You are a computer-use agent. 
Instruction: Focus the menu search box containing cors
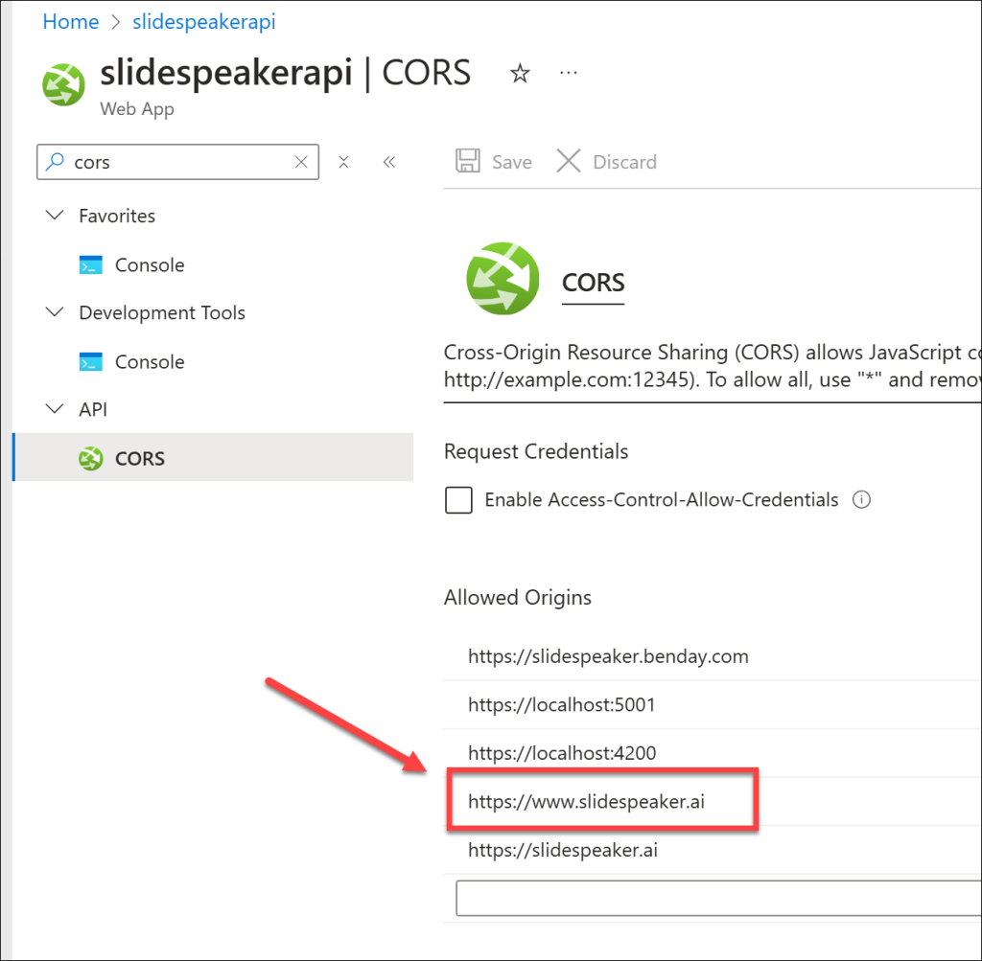(177, 162)
